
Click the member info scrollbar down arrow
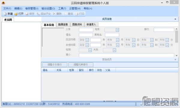coord(177,55)
